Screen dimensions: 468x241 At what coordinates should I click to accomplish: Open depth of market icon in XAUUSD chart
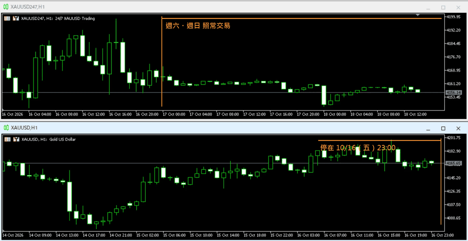tap(16, 139)
